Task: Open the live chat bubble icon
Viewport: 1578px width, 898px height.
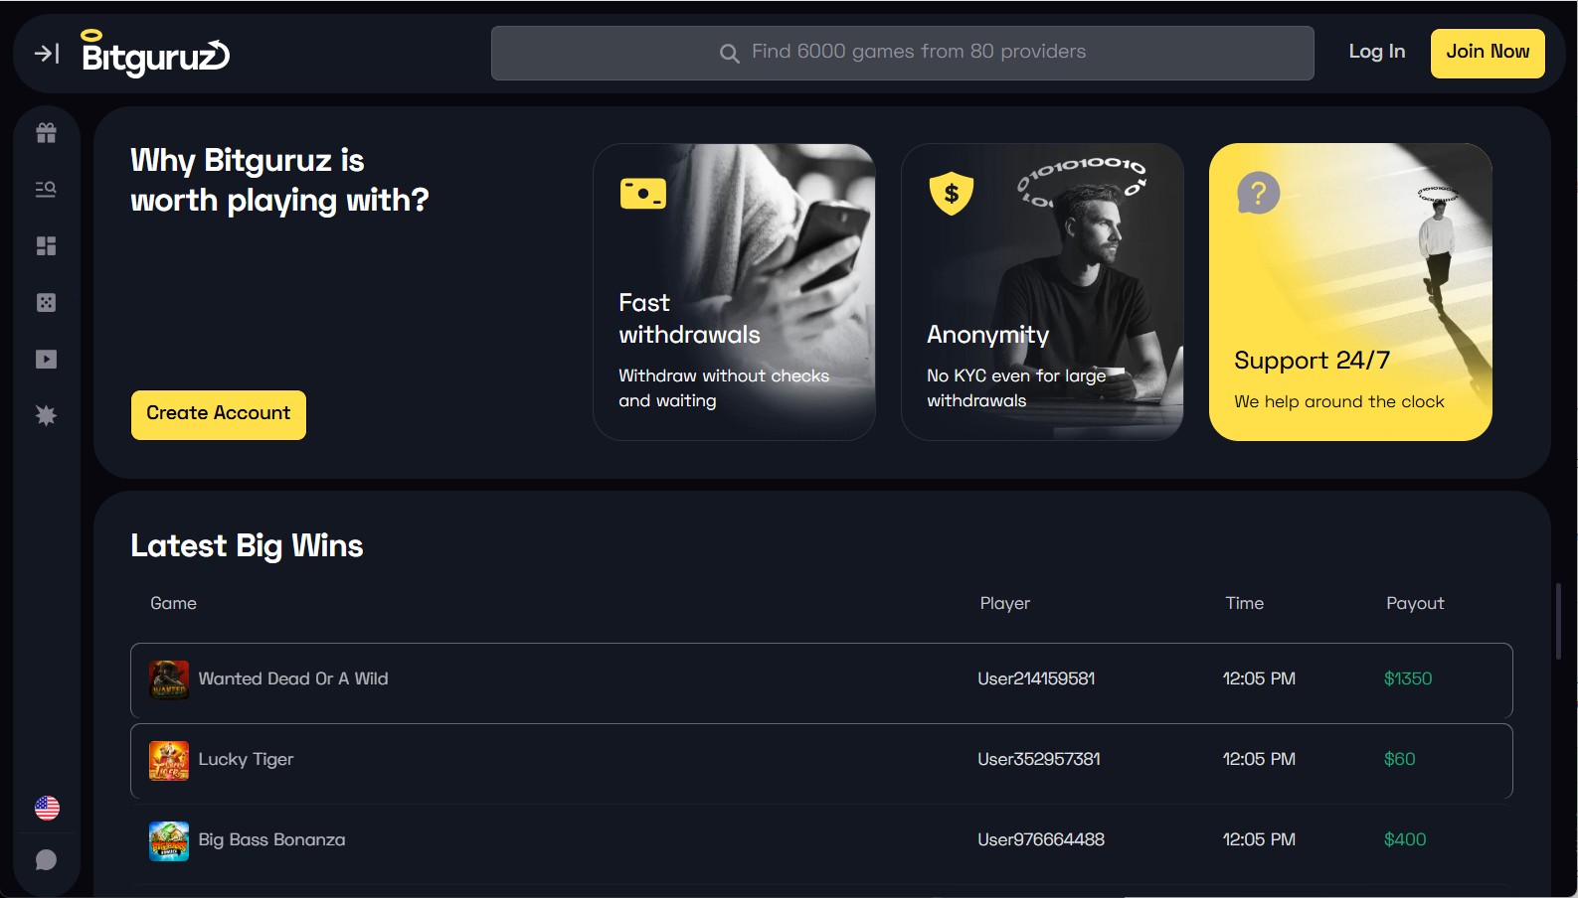Action: 47,860
